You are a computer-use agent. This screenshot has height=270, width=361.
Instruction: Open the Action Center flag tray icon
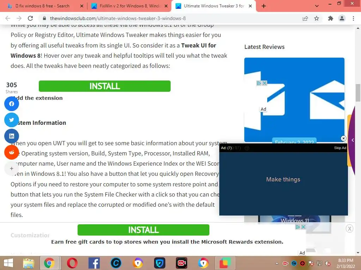pyautogui.click(x=311, y=263)
